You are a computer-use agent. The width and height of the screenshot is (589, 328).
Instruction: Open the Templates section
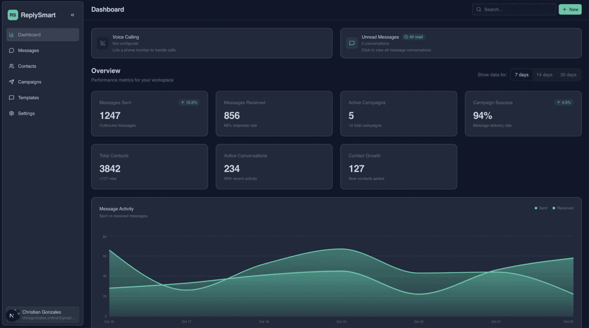pos(28,98)
